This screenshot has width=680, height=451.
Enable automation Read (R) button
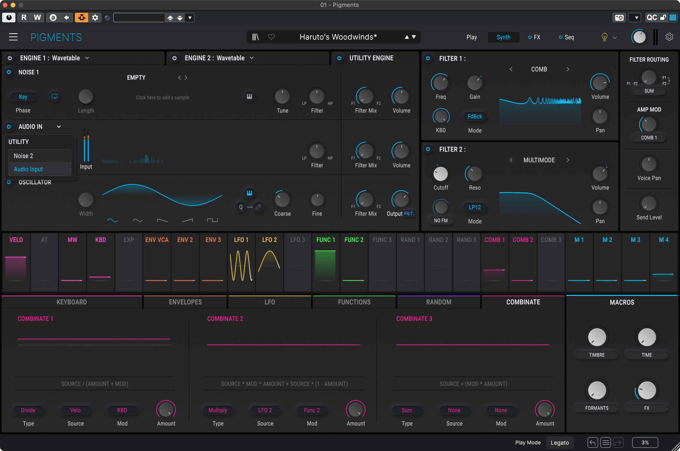tap(24, 18)
